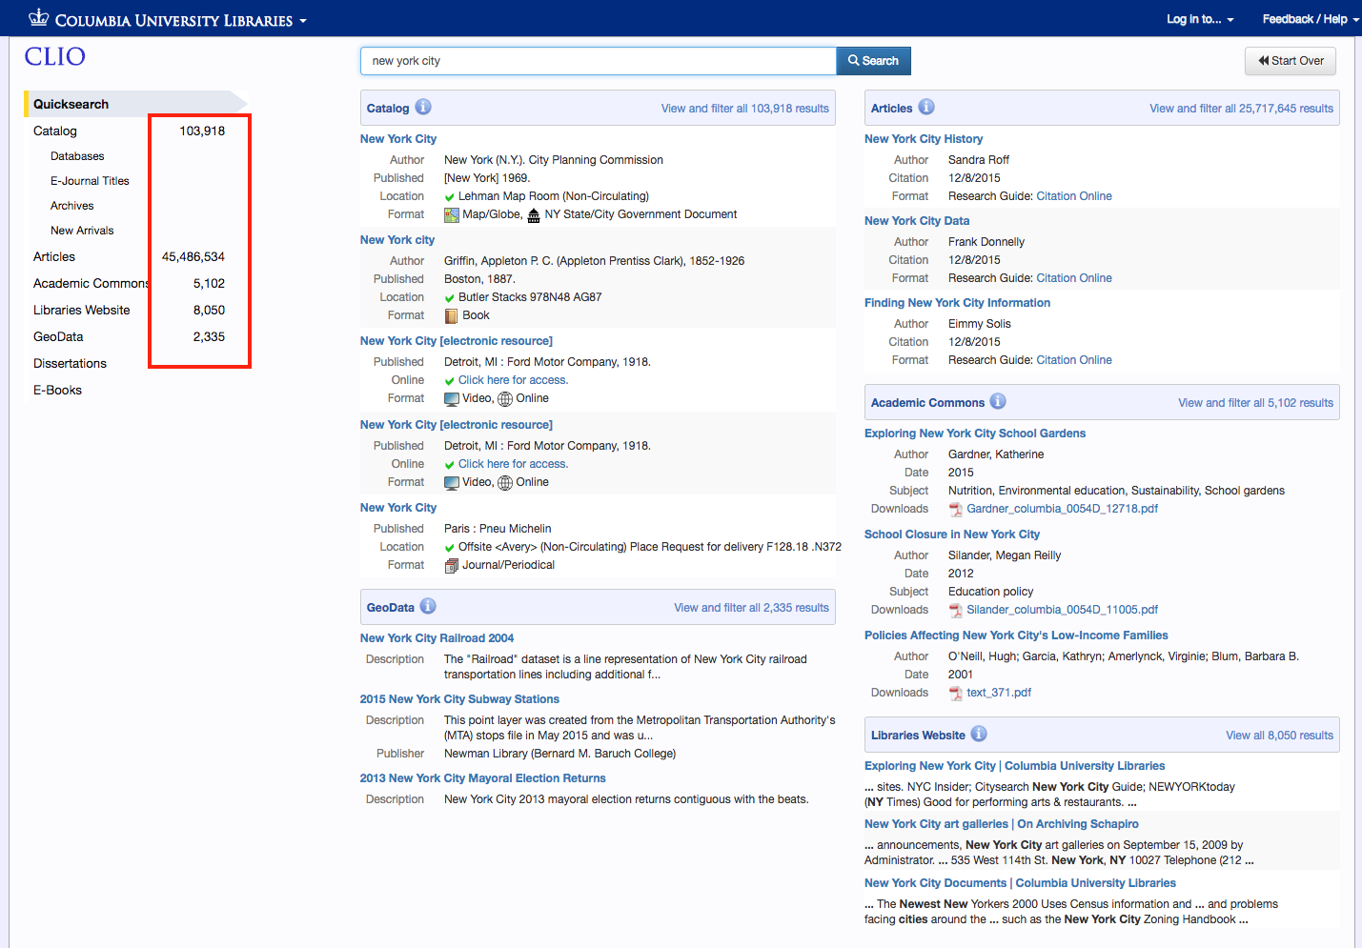1362x948 pixels.
Task: Open New York City Data article
Action: (917, 221)
